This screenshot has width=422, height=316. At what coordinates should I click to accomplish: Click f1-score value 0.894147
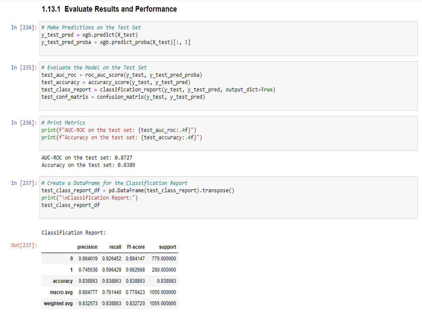pos(135,259)
